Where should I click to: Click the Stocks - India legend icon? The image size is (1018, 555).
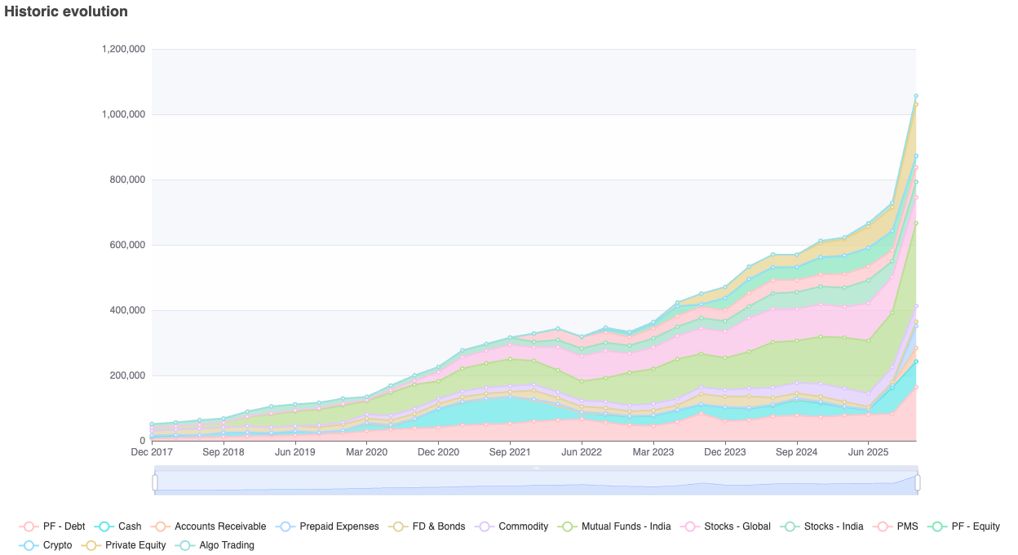[790, 526]
